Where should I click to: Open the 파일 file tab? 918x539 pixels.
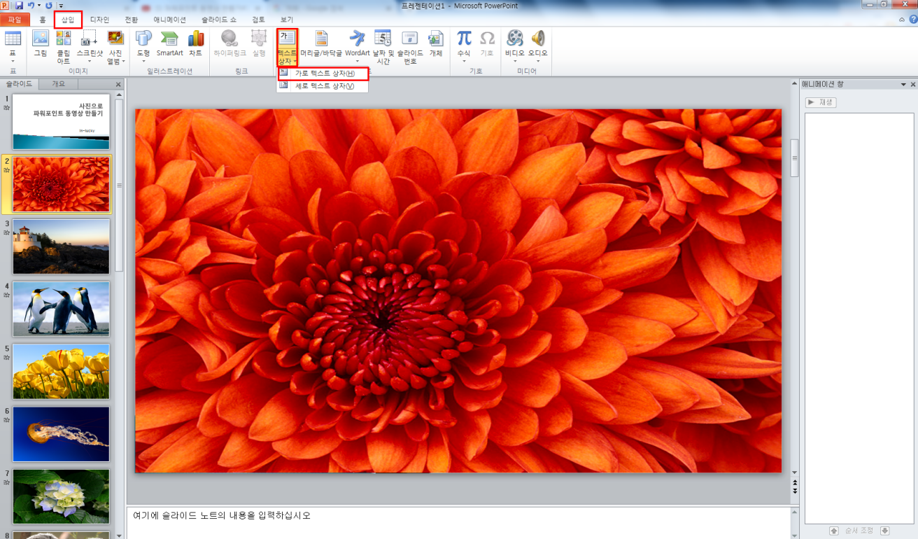[15, 20]
